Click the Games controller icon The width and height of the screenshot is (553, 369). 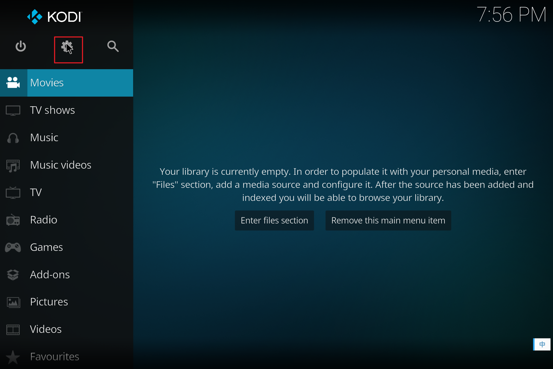coord(13,248)
